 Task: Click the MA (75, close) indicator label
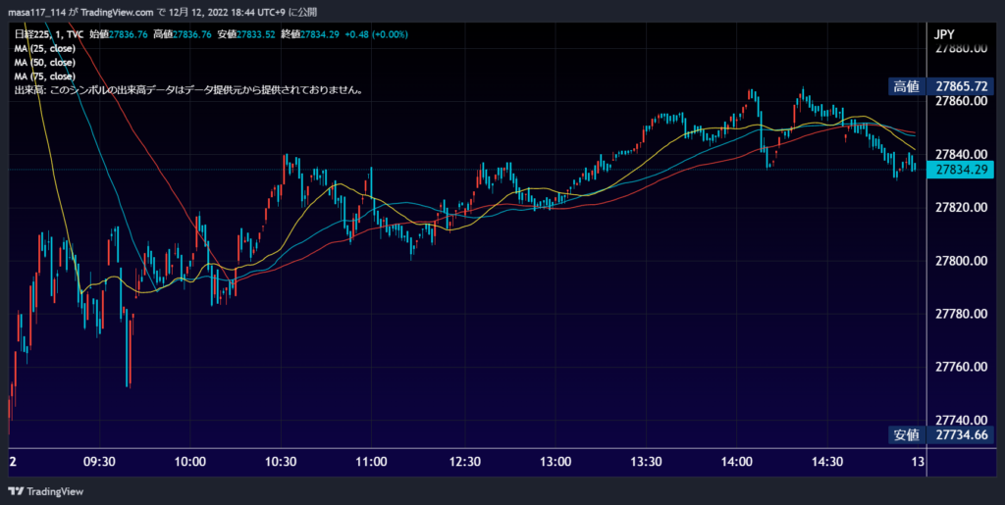pyautogui.click(x=45, y=76)
